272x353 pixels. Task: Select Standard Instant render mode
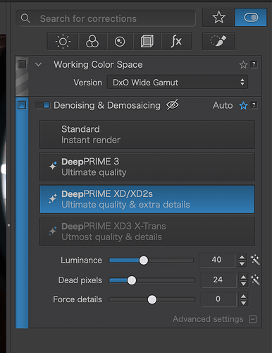[147, 134]
